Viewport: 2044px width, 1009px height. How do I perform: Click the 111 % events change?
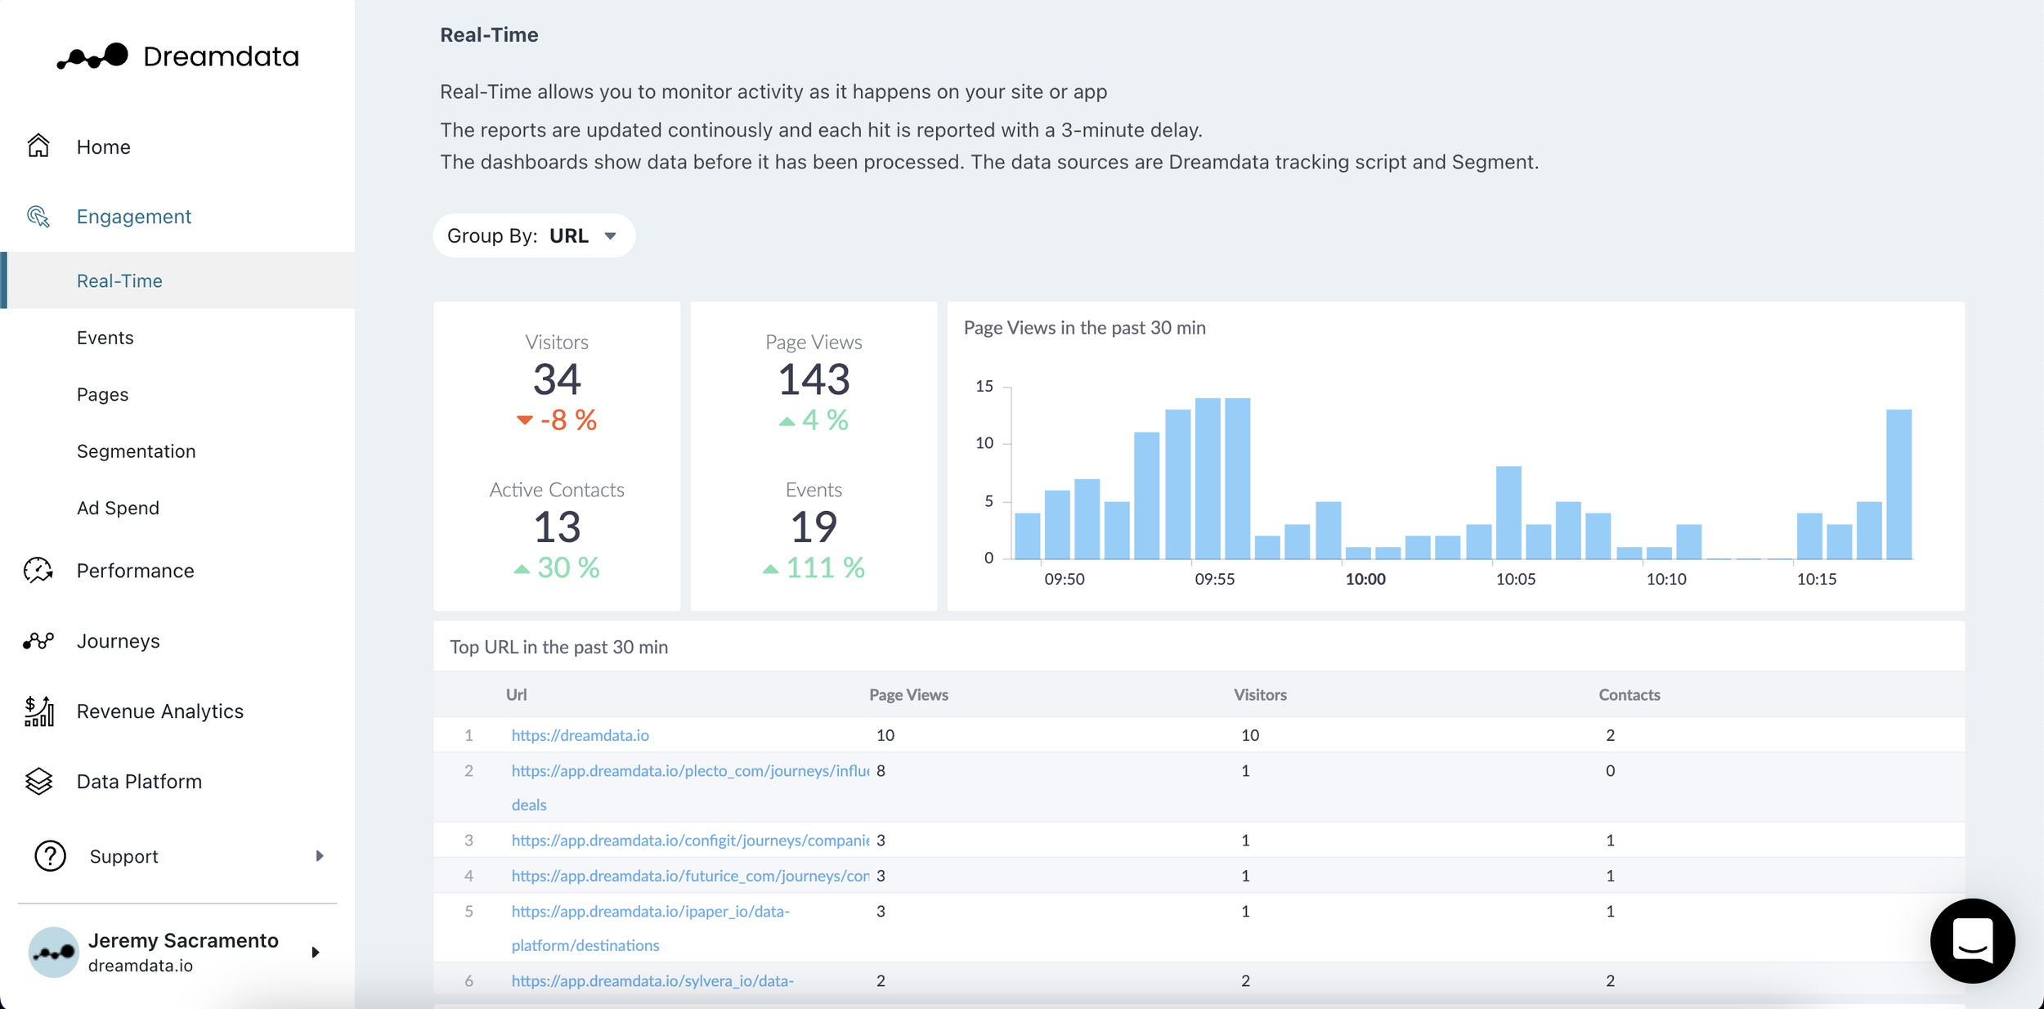pos(814,567)
